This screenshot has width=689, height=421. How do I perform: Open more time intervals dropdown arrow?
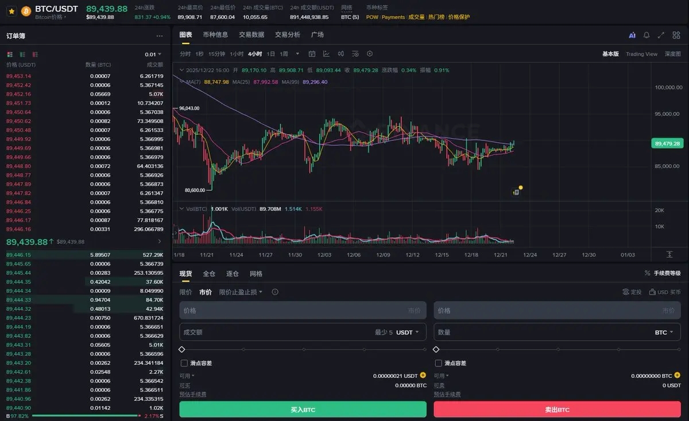click(x=297, y=54)
